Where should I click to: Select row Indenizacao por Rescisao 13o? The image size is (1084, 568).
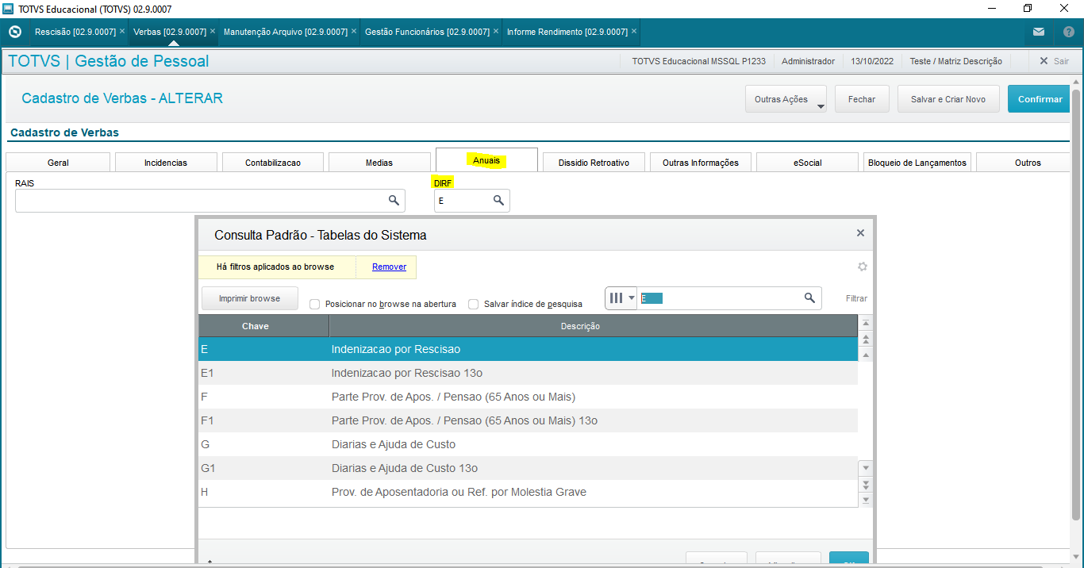click(528, 373)
